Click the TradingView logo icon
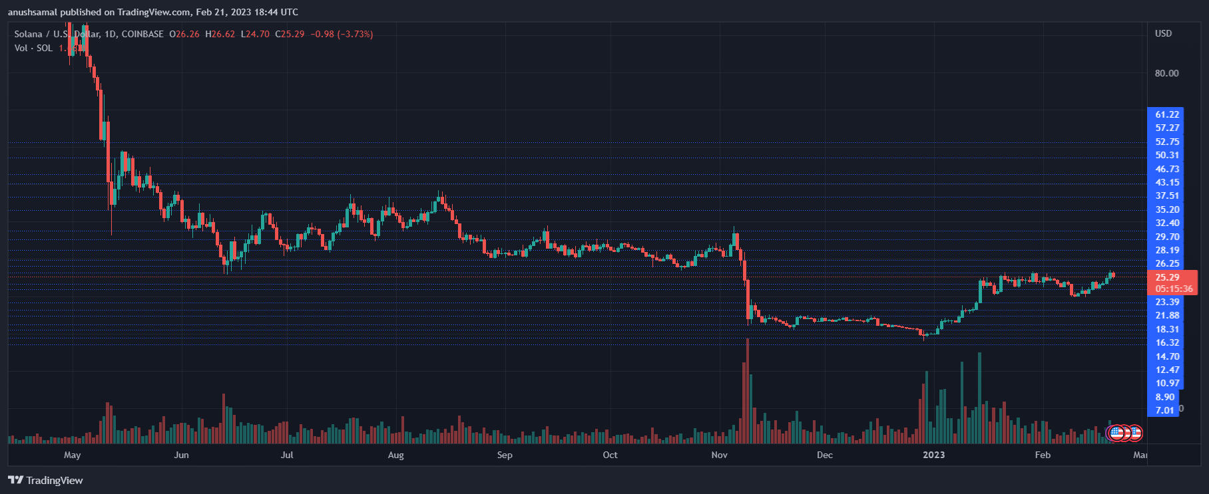 tap(15, 480)
